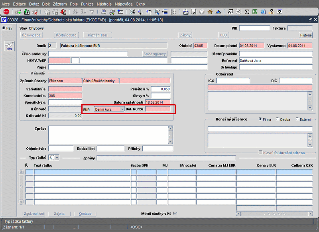Open the Nápověda menu

coord(123,4)
